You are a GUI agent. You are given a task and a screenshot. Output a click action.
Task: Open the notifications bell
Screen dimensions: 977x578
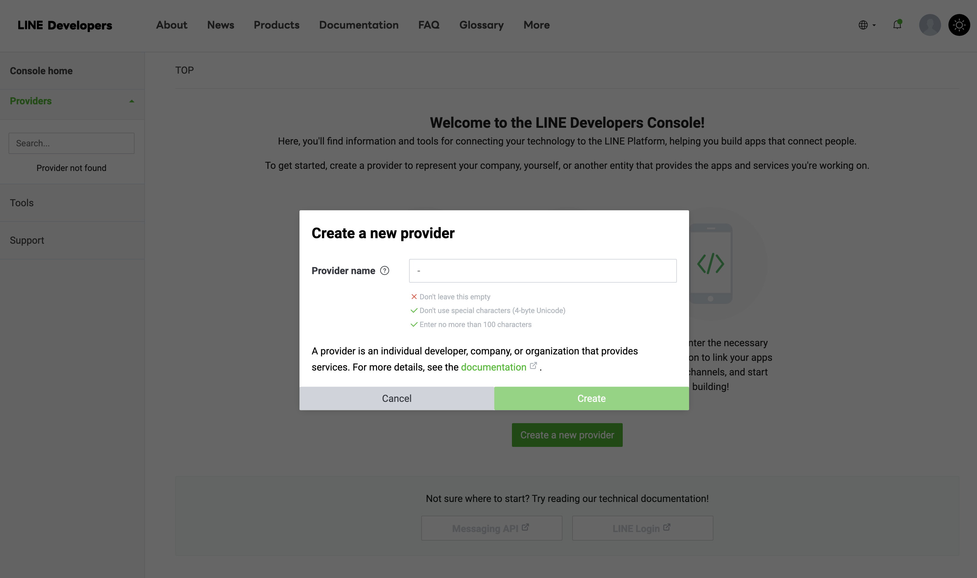(x=897, y=25)
